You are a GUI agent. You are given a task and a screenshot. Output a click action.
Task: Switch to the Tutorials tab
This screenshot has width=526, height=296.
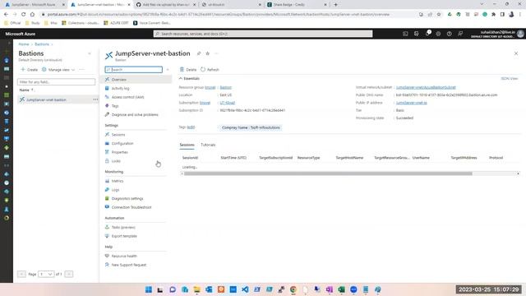click(x=208, y=145)
